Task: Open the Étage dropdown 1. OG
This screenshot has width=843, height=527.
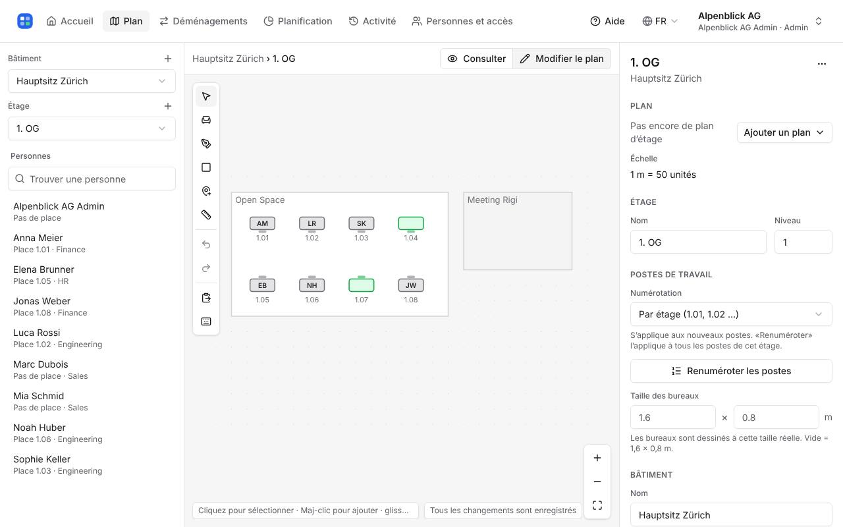Action: coord(92,128)
